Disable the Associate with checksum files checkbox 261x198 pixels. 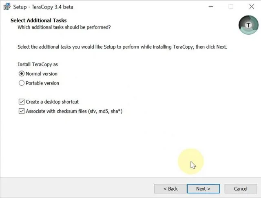22,111
